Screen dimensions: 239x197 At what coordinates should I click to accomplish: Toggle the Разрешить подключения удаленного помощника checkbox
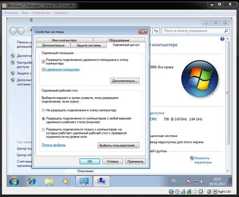(x=43, y=62)
